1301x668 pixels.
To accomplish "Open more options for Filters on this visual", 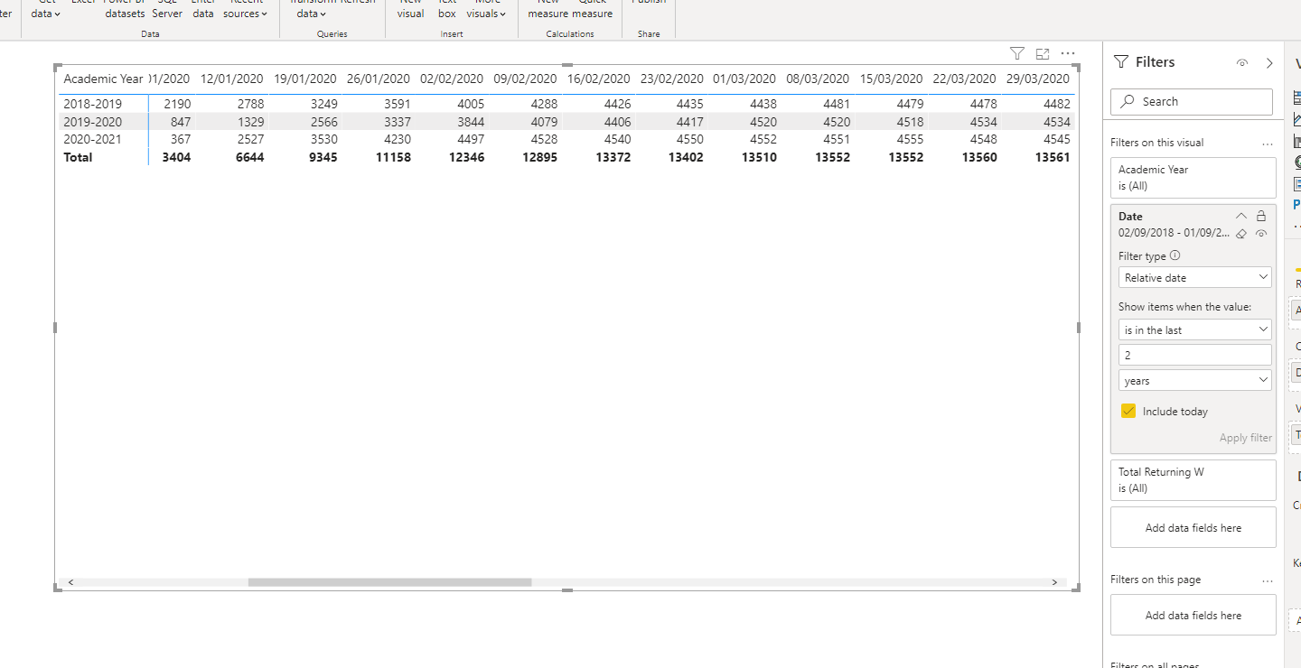I will pos(1268,144).
